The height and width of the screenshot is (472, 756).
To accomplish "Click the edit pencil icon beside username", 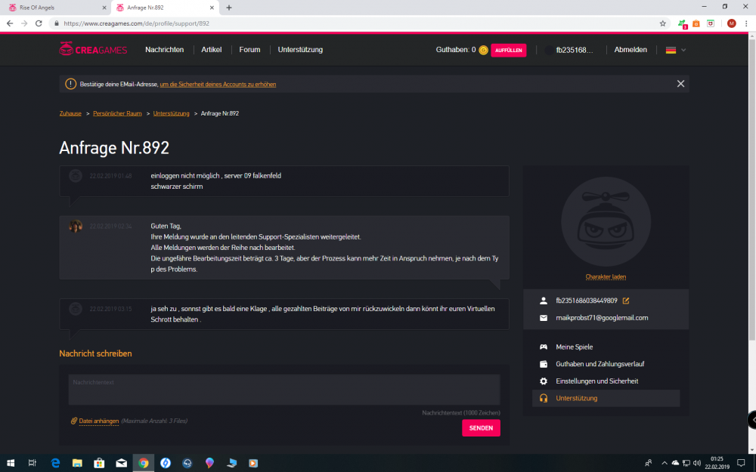I will (625, 301).
